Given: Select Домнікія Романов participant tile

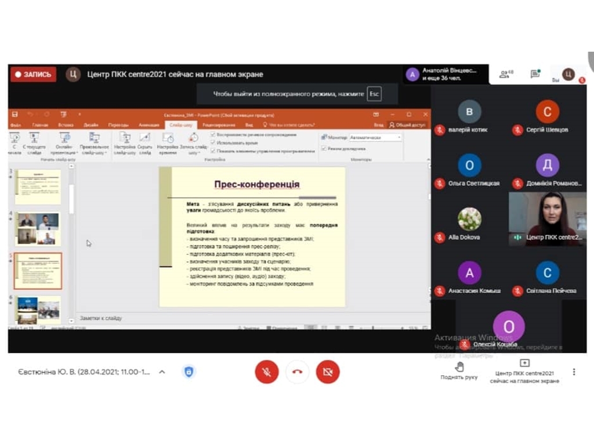Looking at the screenshot, I should [548, 171].
